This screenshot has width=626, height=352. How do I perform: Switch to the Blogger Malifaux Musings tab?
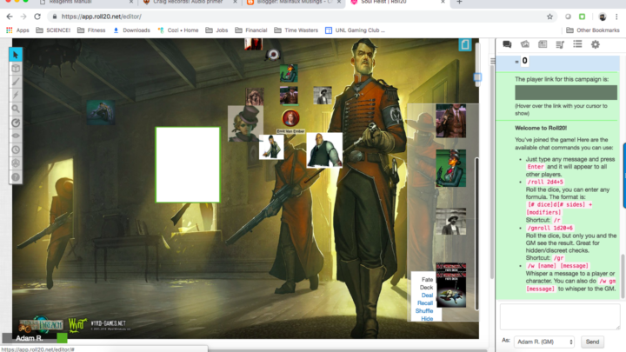click(x=294, y=3)
